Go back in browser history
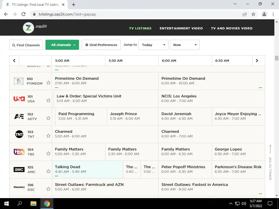The height and width of the screenshot is (209, 279). [6, 14]
